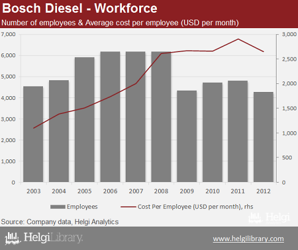298x250 pixels.
Task: Click the 7,000 left axis label
Action: tap(8, 34)
